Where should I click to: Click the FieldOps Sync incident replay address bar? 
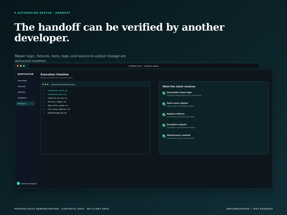click(143, 66)
